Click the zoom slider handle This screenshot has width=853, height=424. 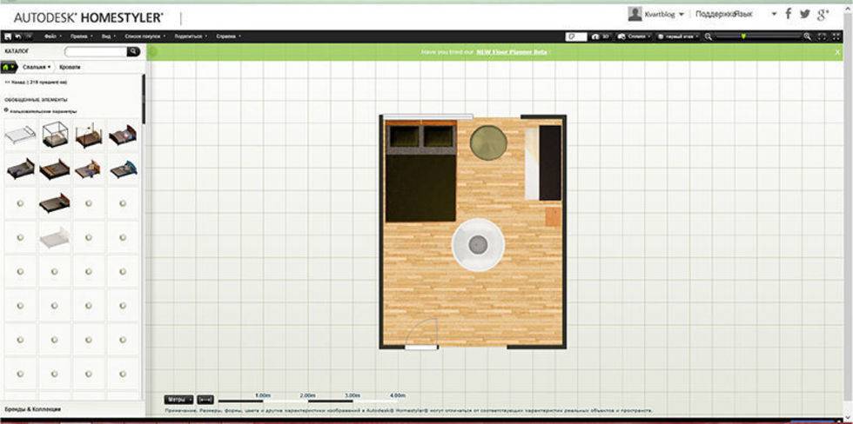(x=742, y=36)
